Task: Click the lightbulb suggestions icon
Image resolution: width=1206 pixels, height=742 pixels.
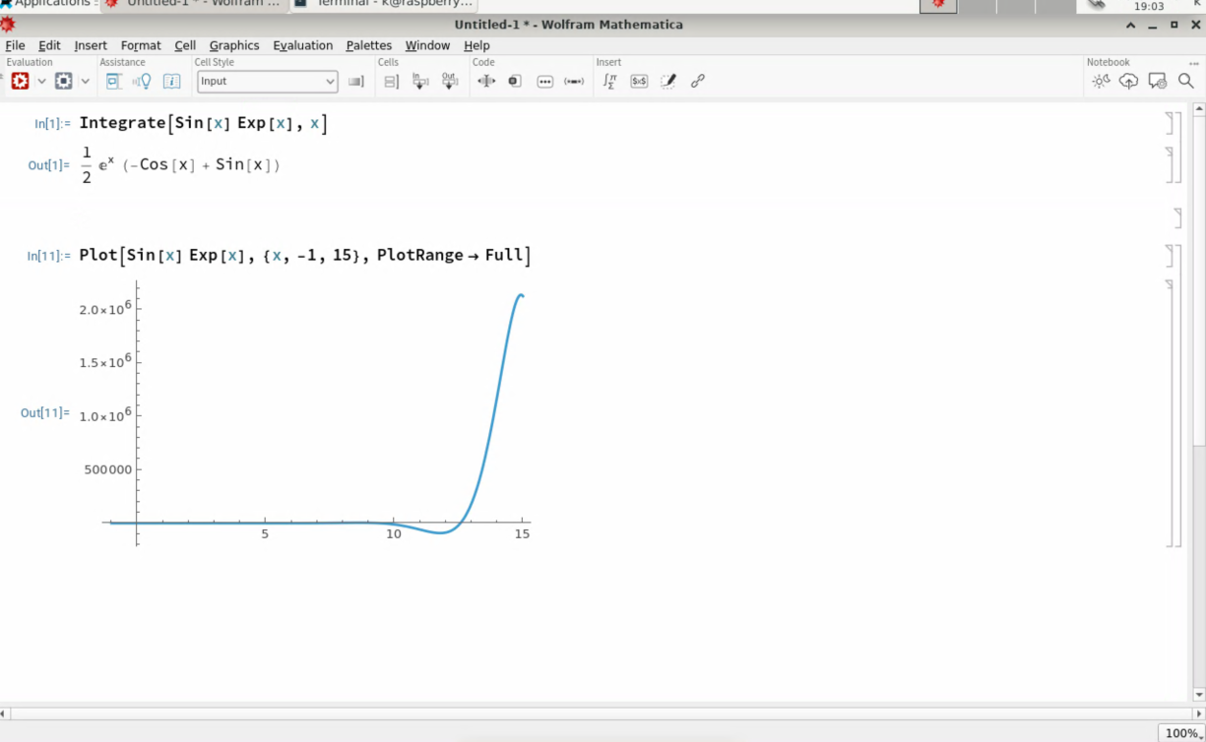Action: [x=143, y=82]
